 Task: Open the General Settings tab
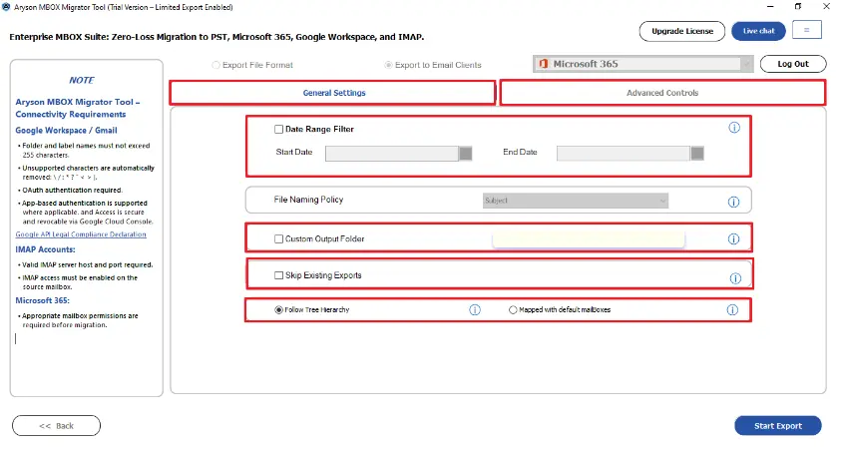[x=333, y=93]
